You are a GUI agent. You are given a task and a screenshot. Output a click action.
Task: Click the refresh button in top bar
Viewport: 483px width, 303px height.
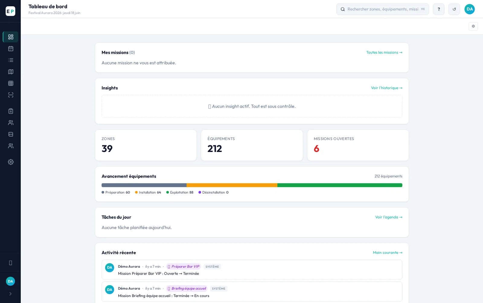tap(454, 9)
